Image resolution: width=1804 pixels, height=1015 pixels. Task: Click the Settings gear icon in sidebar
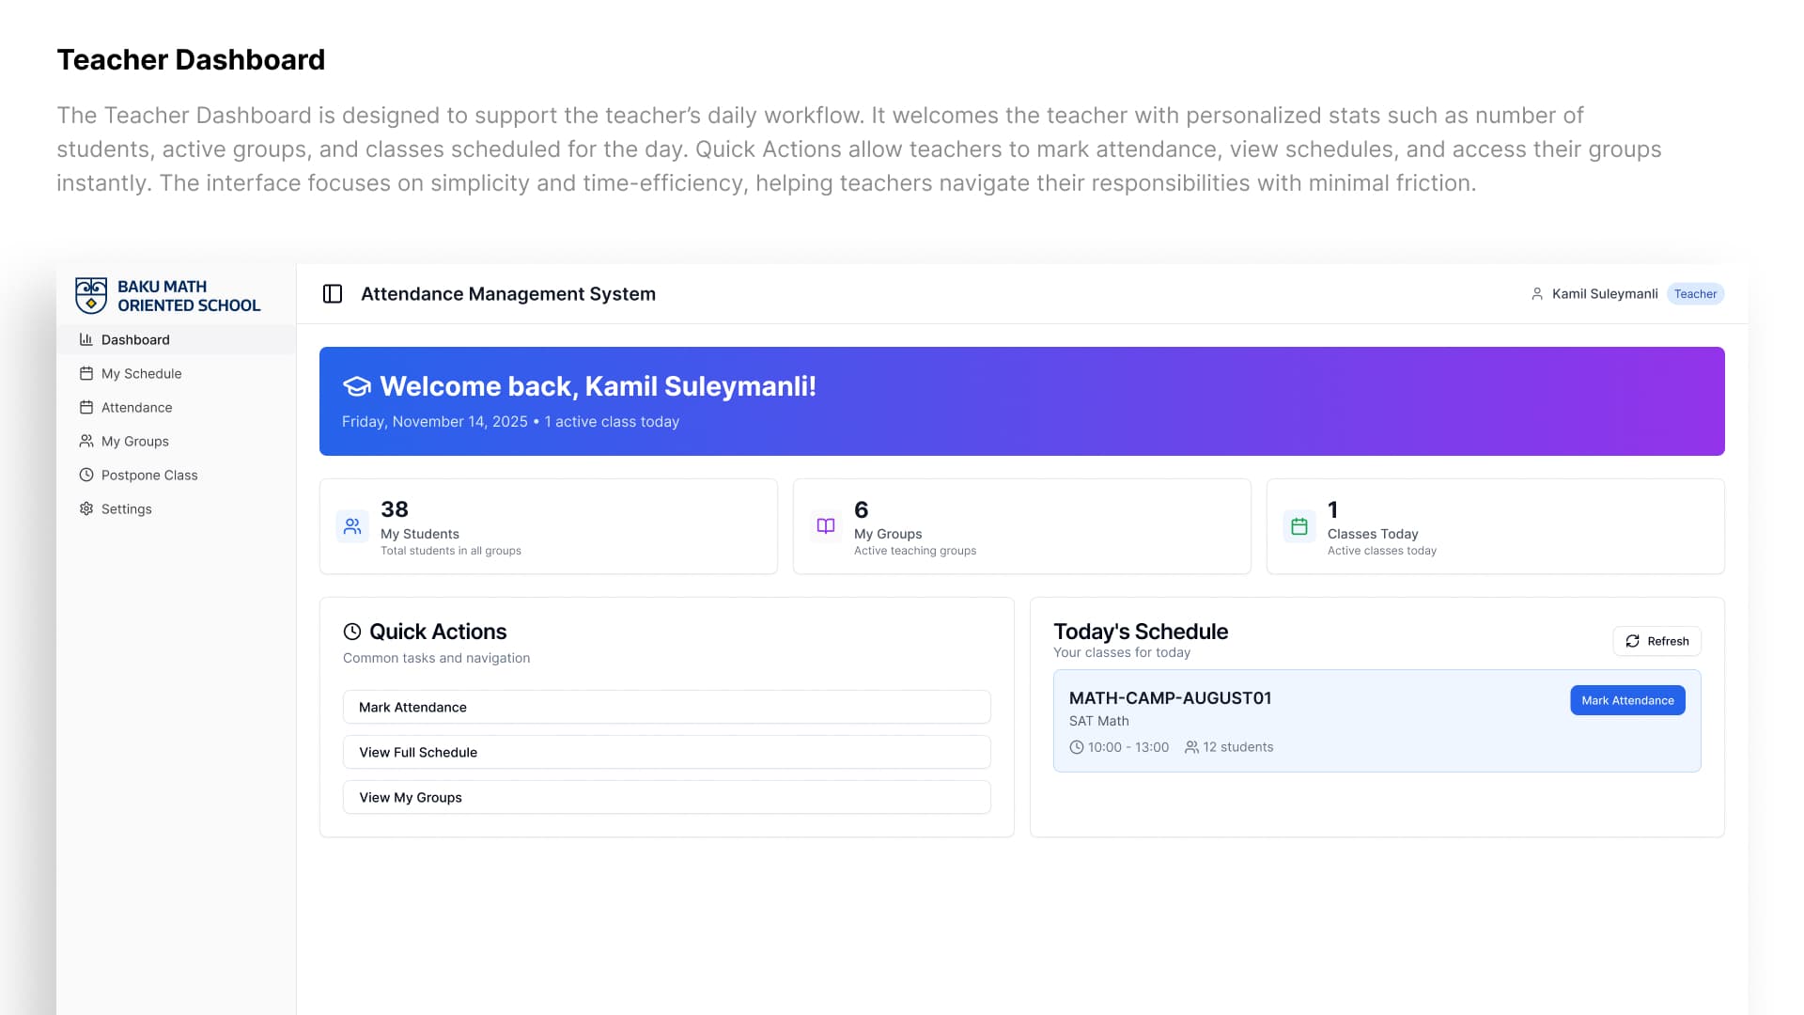[86, 508]
